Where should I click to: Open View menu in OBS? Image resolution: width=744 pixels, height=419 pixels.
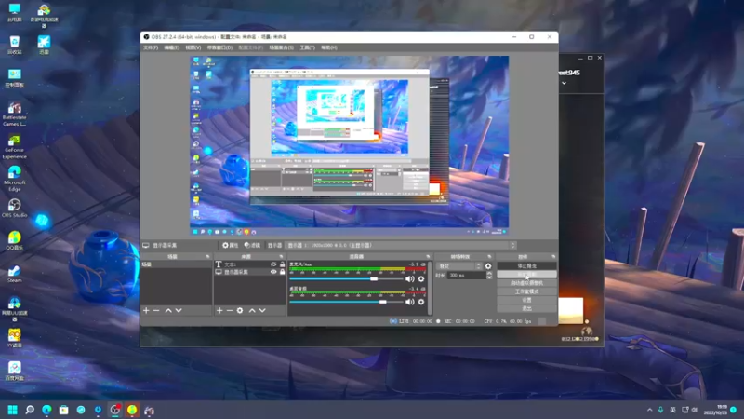(x=193, y=47)
